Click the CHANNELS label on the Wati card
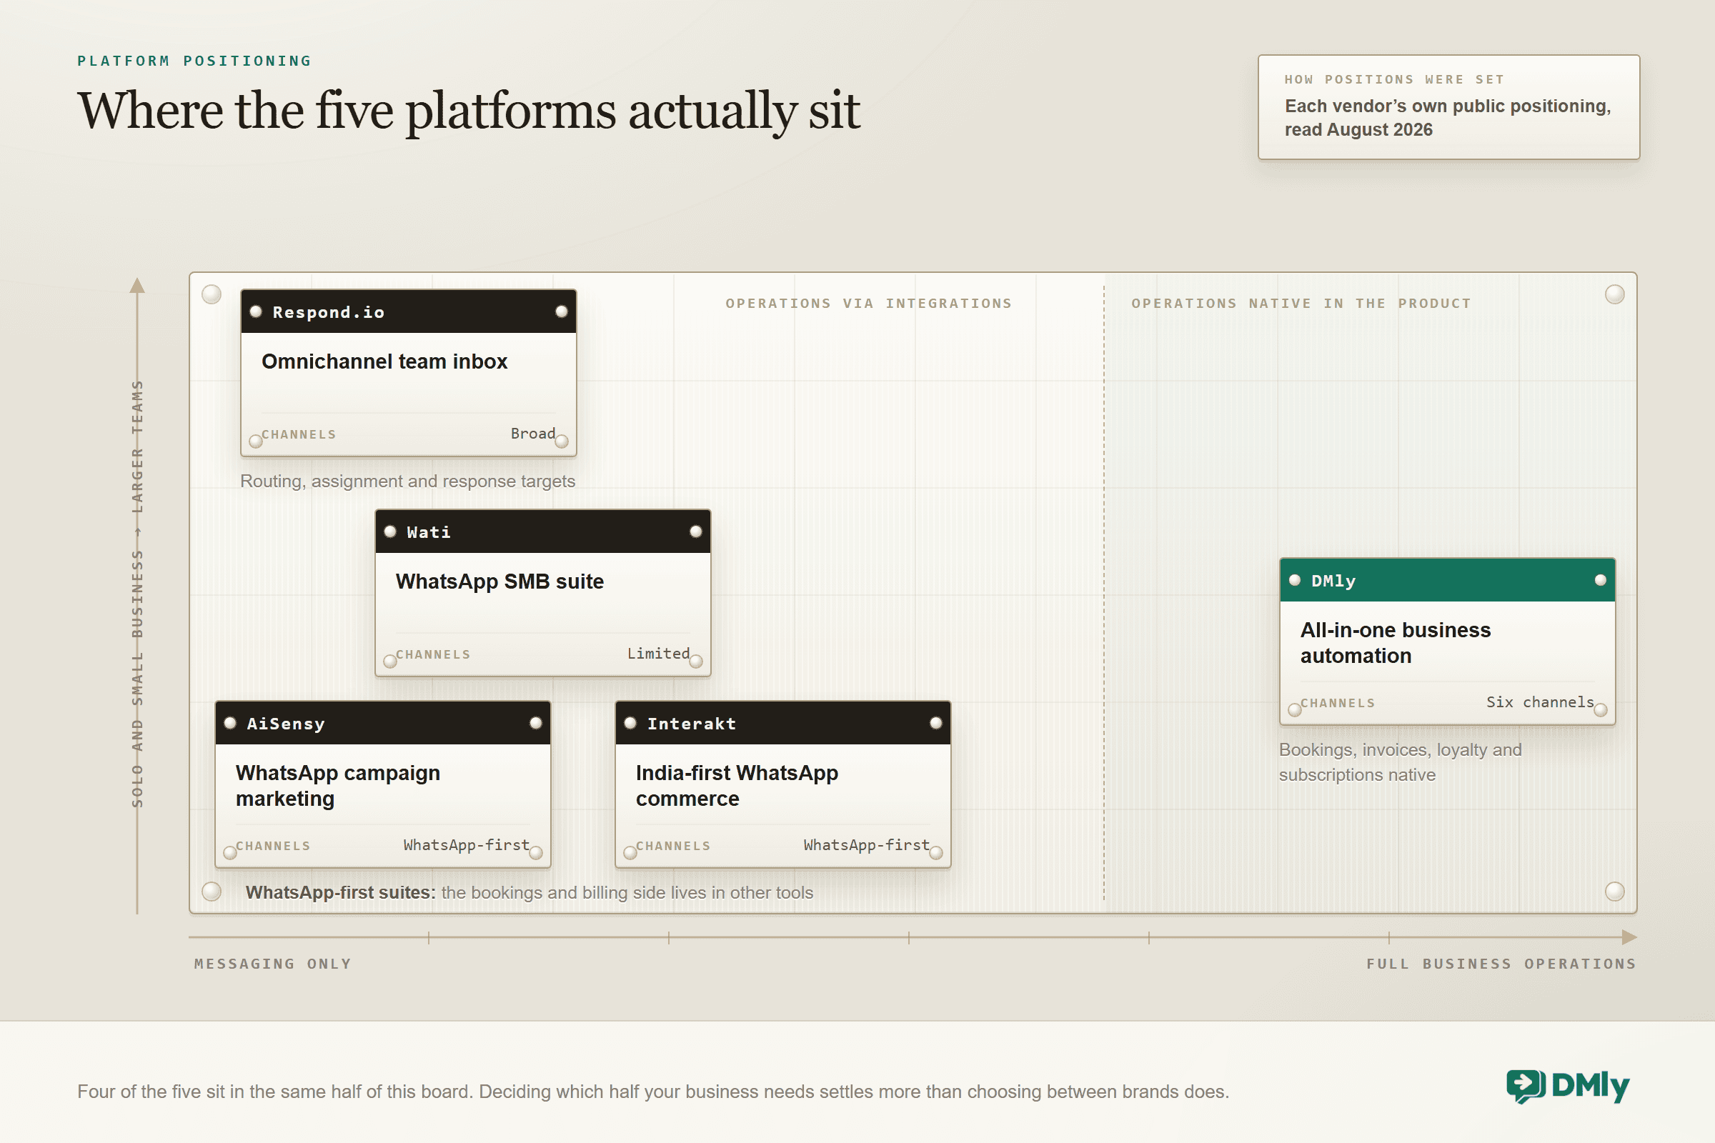The width and height of the screenshot is (1715, 1143). pyautogui.click(x=433, y=654)
